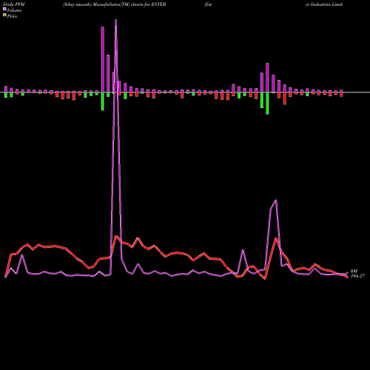Viewport: 370px width, 370px height.
Task: Click the Volume legend color swatch
Action: click(x=4, y=9)
